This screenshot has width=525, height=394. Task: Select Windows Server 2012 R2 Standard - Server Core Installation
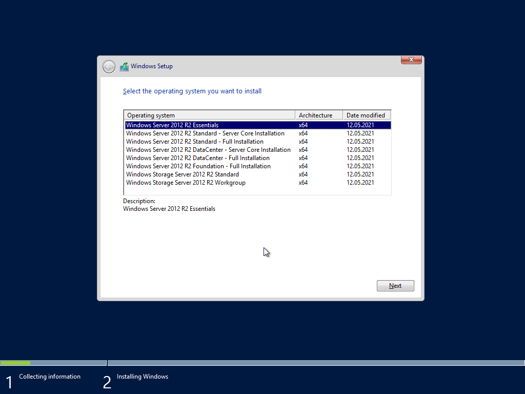click(x=258, y=133)
